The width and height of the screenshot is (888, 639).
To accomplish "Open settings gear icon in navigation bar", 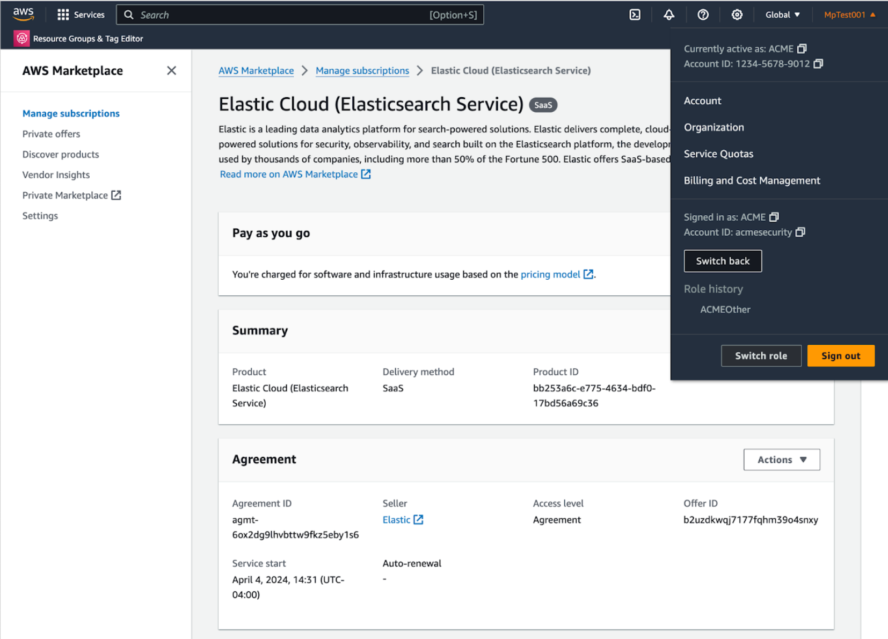I will (x=737, y=15).
